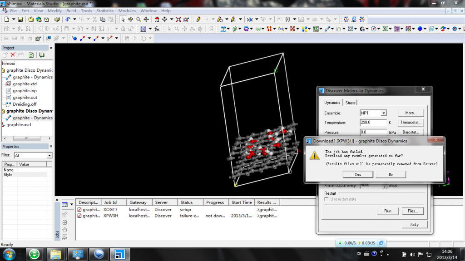Click the More... button
The height and width of the screenshot is (261, 465).
point(411,113)
